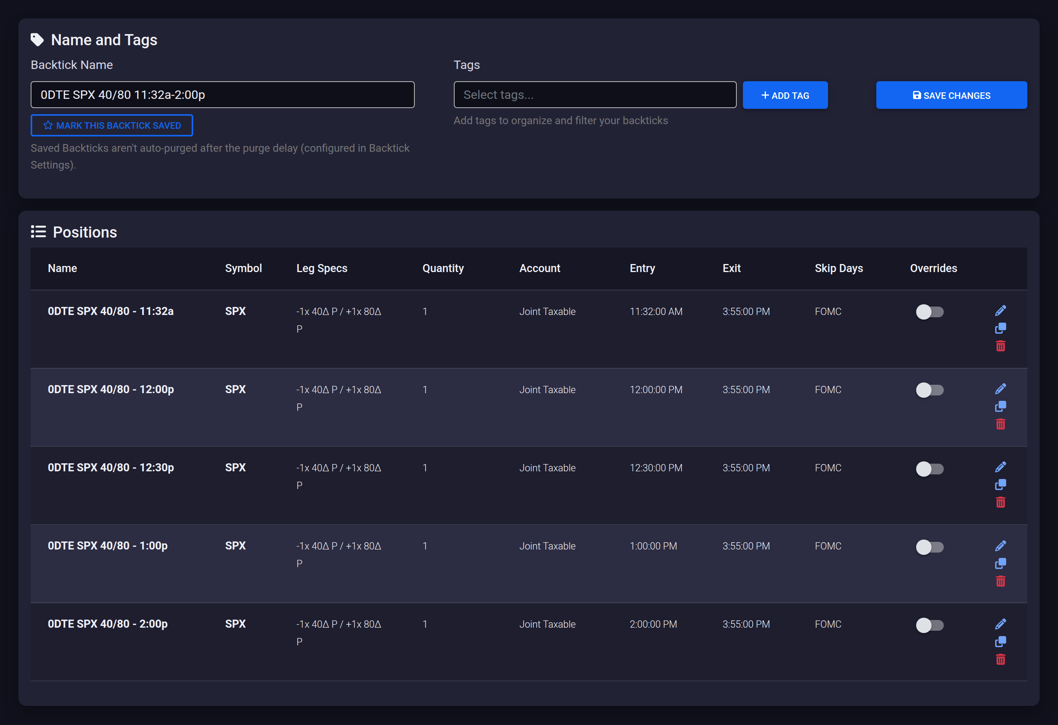Click FOMC skip days in the 12:00p row
This screenshot has width=1058, height=725.
coord(828,390)
